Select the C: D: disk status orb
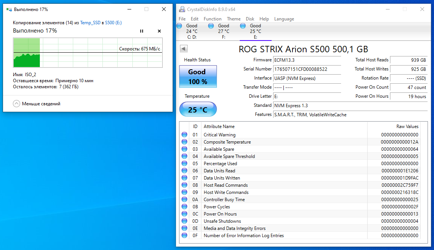The image size is (434, 250). click(179, 26)
